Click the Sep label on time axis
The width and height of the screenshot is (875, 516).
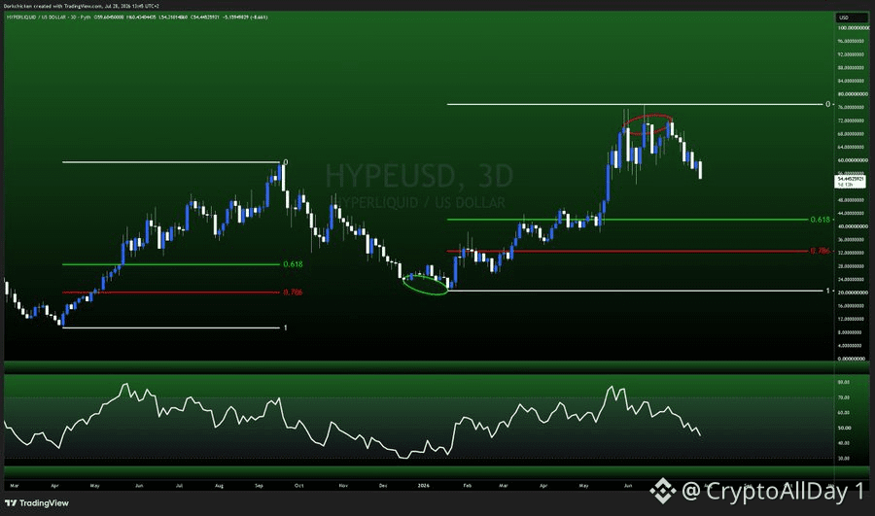[259, 486]
